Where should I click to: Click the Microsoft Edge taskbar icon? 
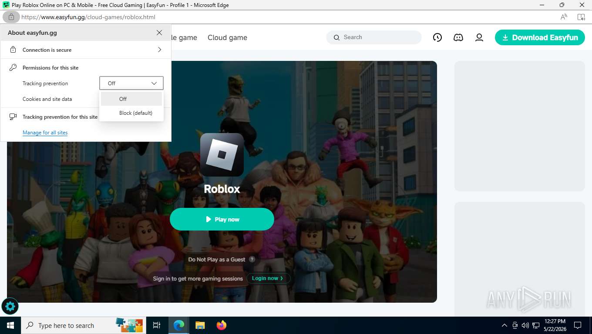click(x=179, y=325)
